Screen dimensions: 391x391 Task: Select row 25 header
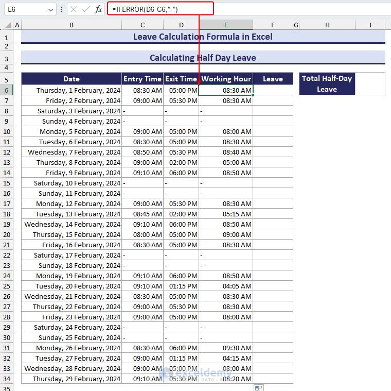point(7,286)
